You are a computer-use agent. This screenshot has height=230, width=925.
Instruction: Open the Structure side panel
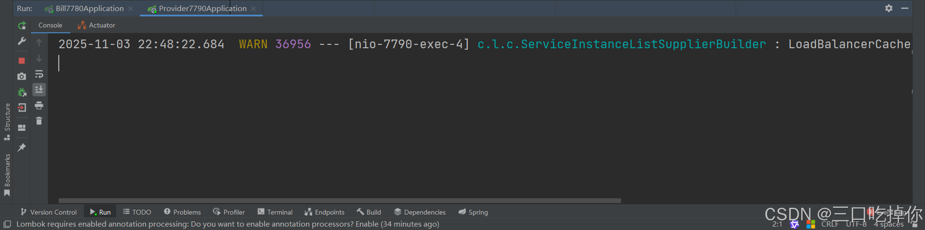(7, 122)
